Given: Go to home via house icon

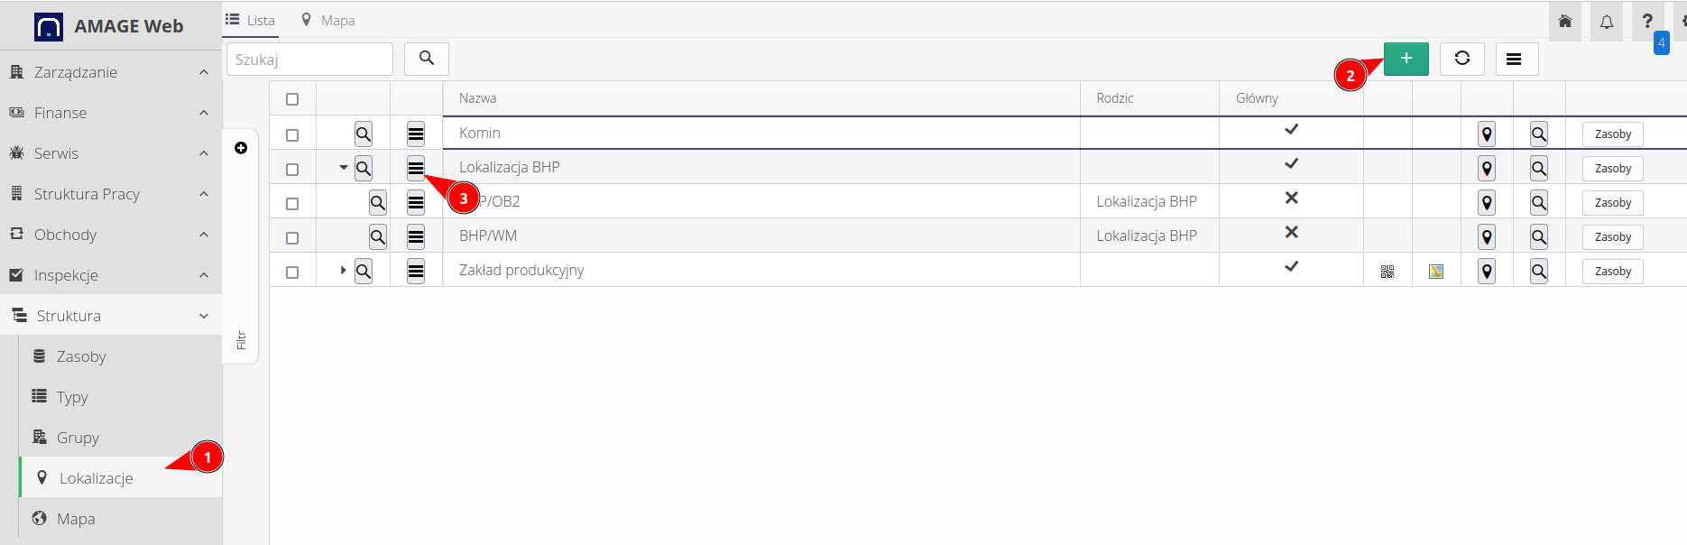Looking at the screenshot, I should pyautogui.click(x=1565, y=22).
